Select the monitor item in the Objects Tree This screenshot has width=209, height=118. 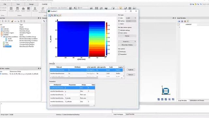point(8,47)
